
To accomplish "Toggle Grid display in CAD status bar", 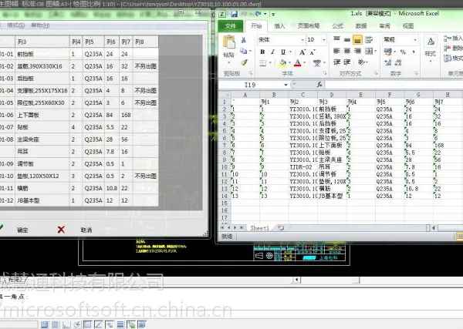I will pyautogui.click(x=56, y=324).
